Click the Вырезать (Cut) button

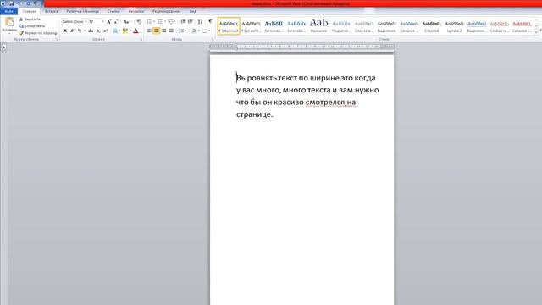(30, 19)
